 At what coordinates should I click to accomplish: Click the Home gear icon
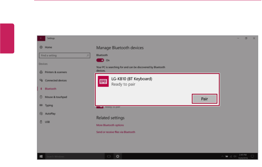tap(41, 47)
